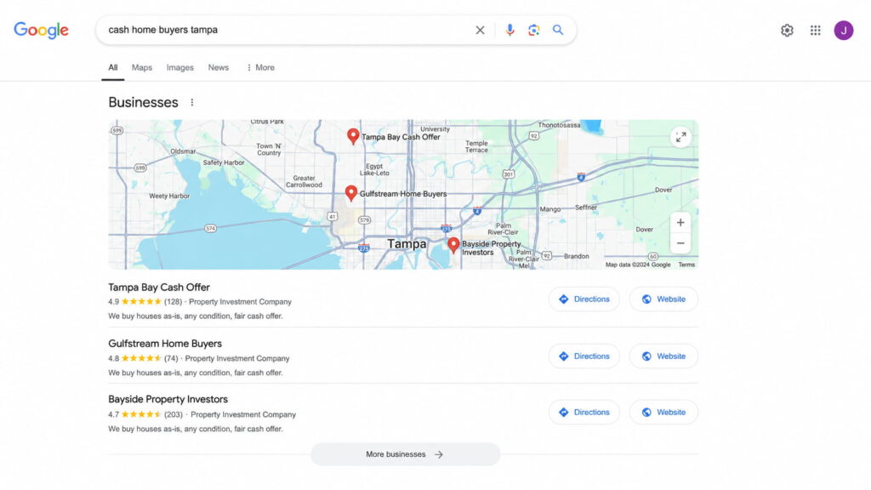Open the Google apps grid icon
This screenshot has height=490, width=871.
click(x=816, y=31)
